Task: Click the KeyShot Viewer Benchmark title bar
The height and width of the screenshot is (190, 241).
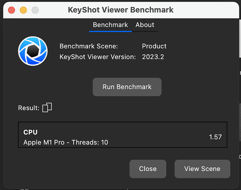Action: [x=121, y=10]
